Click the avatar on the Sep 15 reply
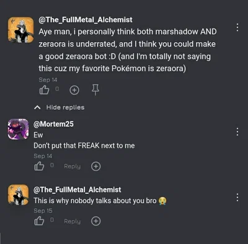This screenshot has height=244, width=248. [18, 195]
